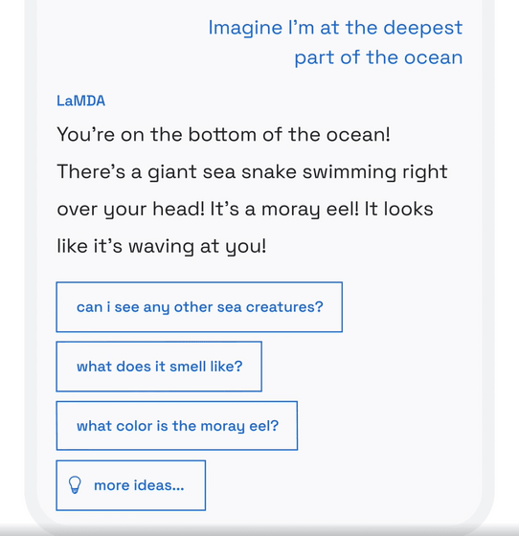Click the response line mentioning moray eel
The width and height of the screenshot is (519, 536).
[245, 210]
